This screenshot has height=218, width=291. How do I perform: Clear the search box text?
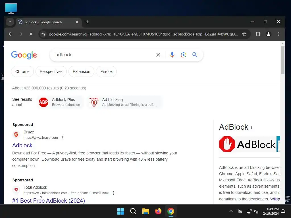(x=158, y=55)
